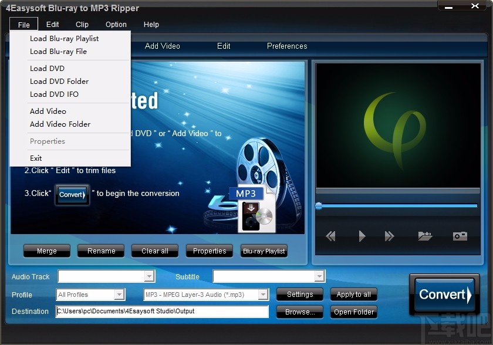Open Preferences from the toolbar
This screenshot has height=345, width=493.
point(287,46)
